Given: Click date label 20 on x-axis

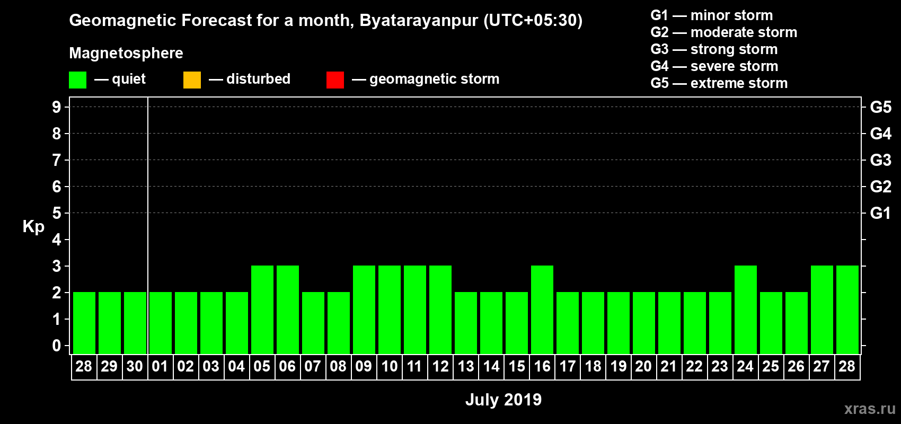Looking at the screenshot, I should (643, 367).
